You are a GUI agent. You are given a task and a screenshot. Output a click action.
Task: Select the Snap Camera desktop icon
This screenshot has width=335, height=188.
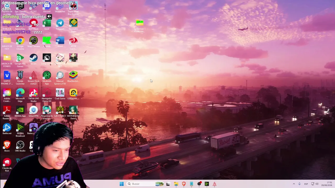pos(33,42)
